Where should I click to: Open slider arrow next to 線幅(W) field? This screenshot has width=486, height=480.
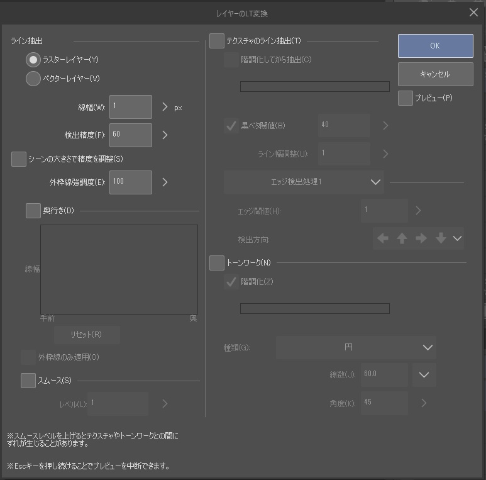point(165,107)
